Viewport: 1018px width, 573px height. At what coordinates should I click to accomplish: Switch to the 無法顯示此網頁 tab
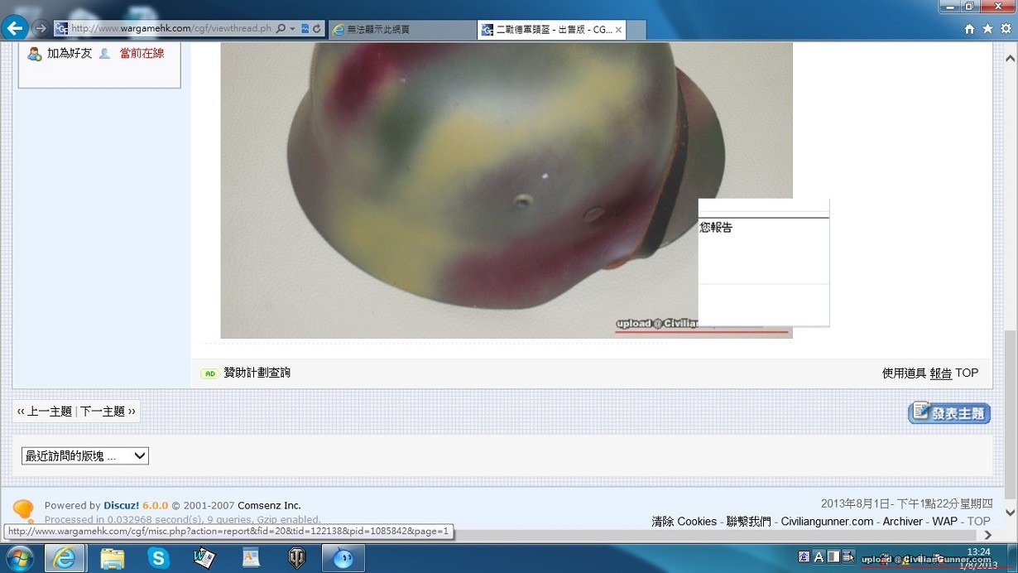pyautogui.click(x=401, y=30)
